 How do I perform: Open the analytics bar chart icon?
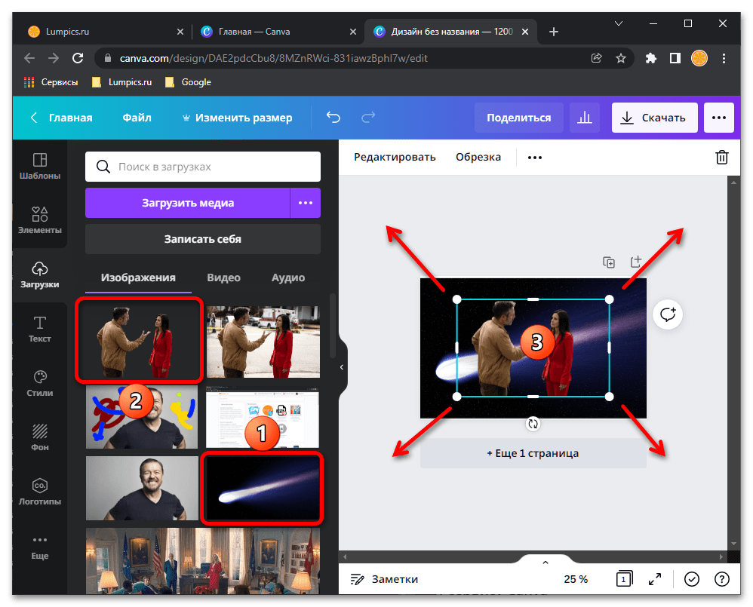(584, 118)
